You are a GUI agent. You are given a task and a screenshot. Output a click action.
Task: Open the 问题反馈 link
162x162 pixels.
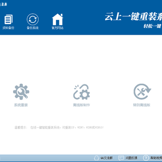(131, 158)
